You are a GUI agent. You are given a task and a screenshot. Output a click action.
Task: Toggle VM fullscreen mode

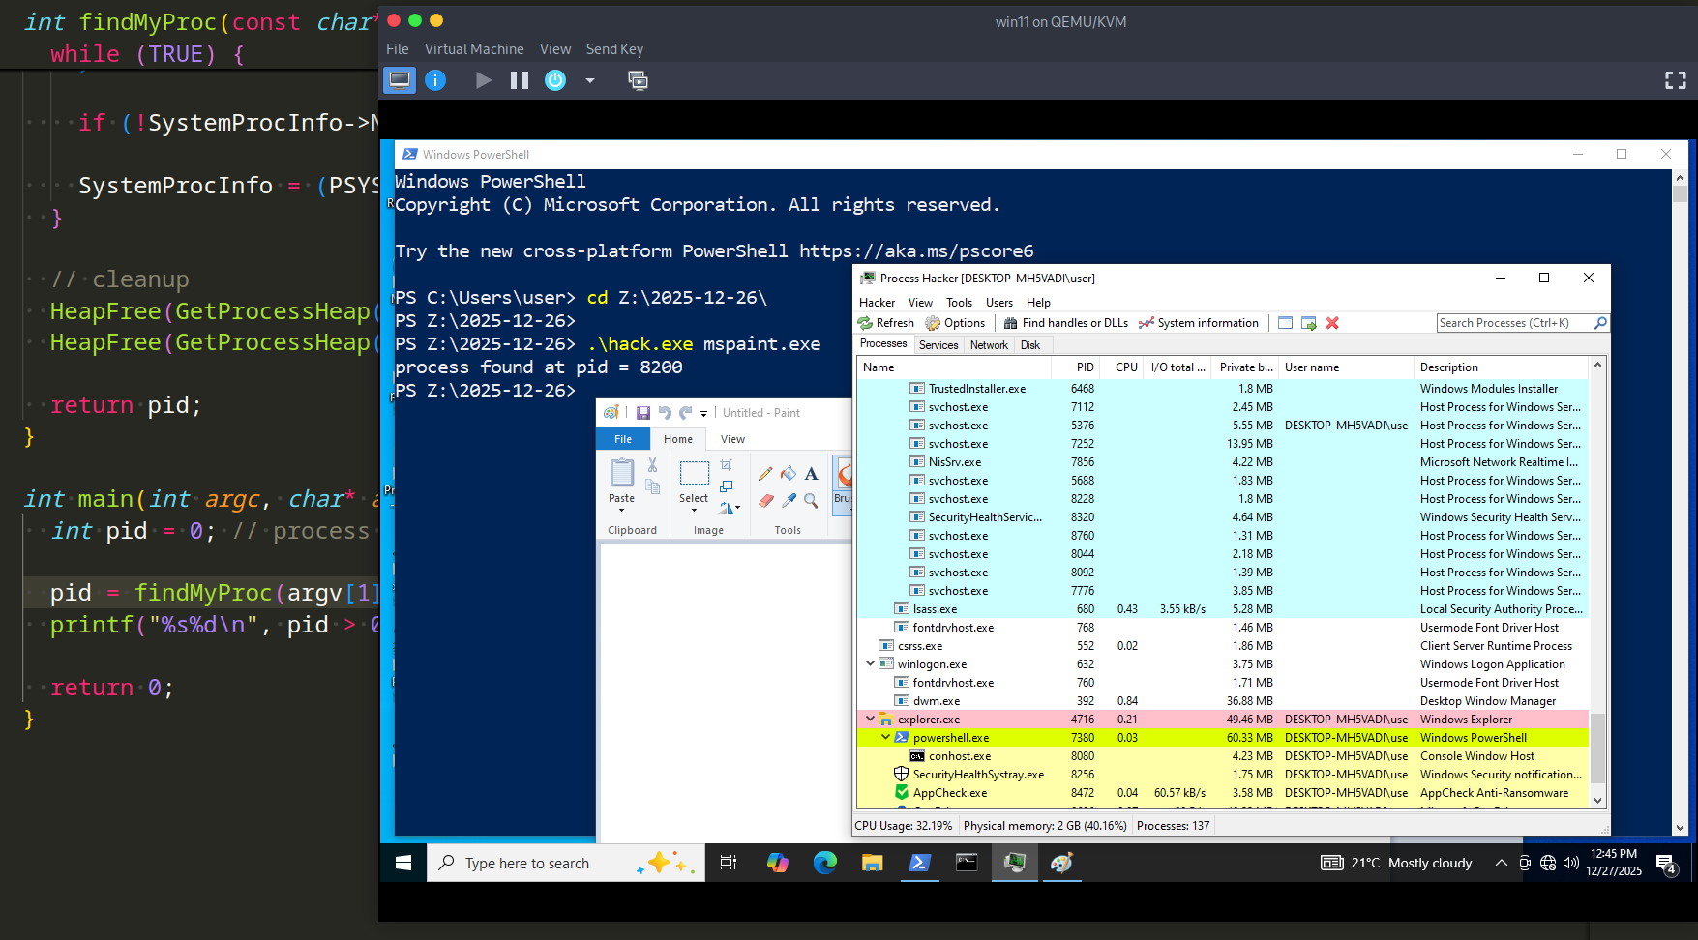(x=1675, y=80)
